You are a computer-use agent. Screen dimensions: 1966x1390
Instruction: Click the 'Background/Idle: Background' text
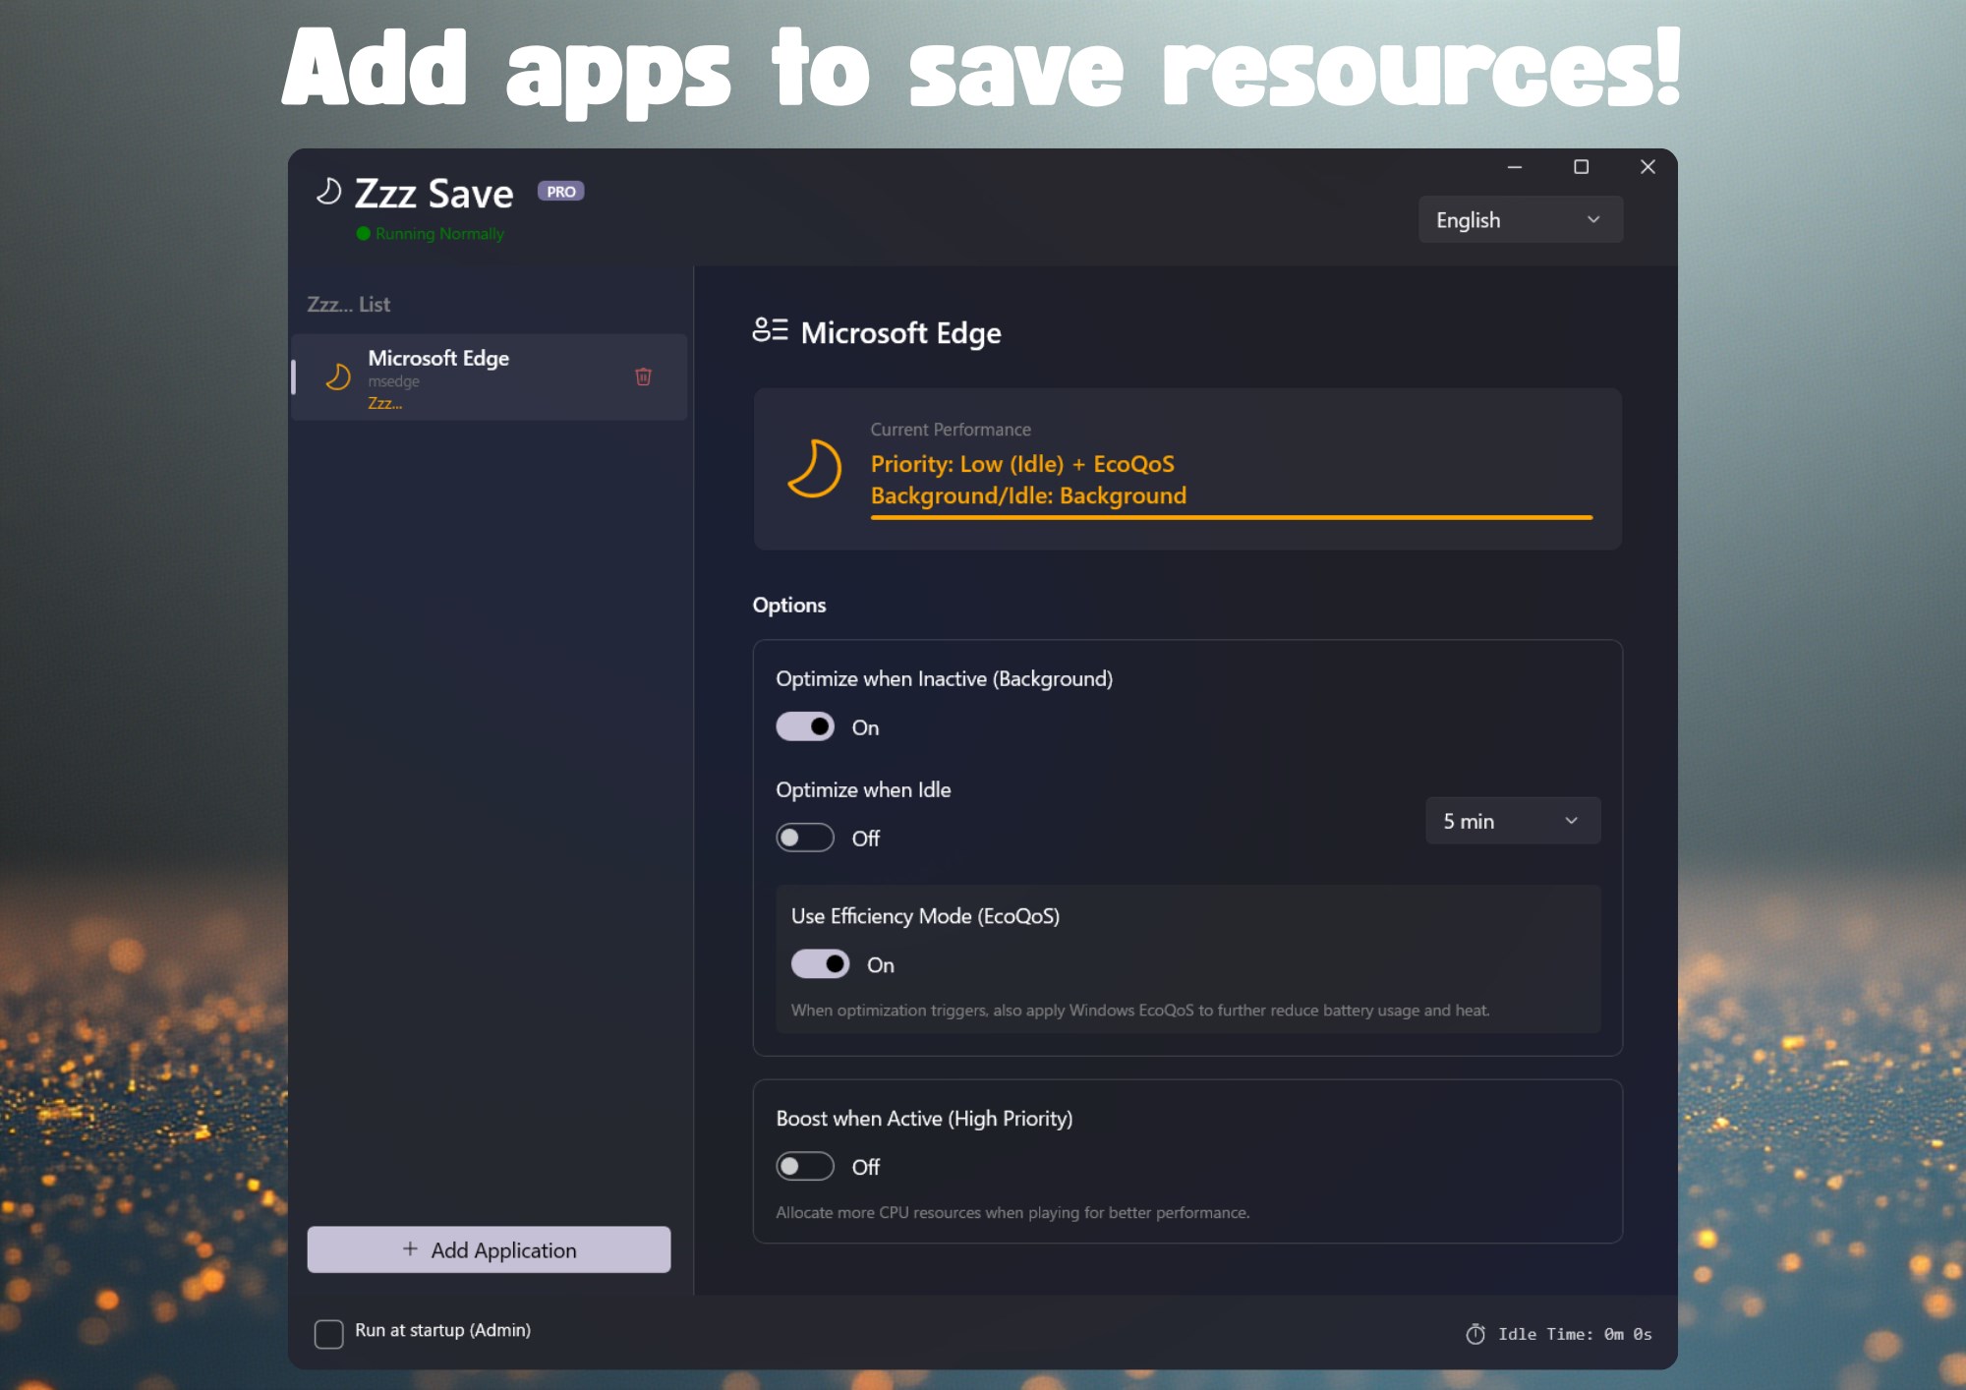pyautogui.click(x=1028, y=495)
